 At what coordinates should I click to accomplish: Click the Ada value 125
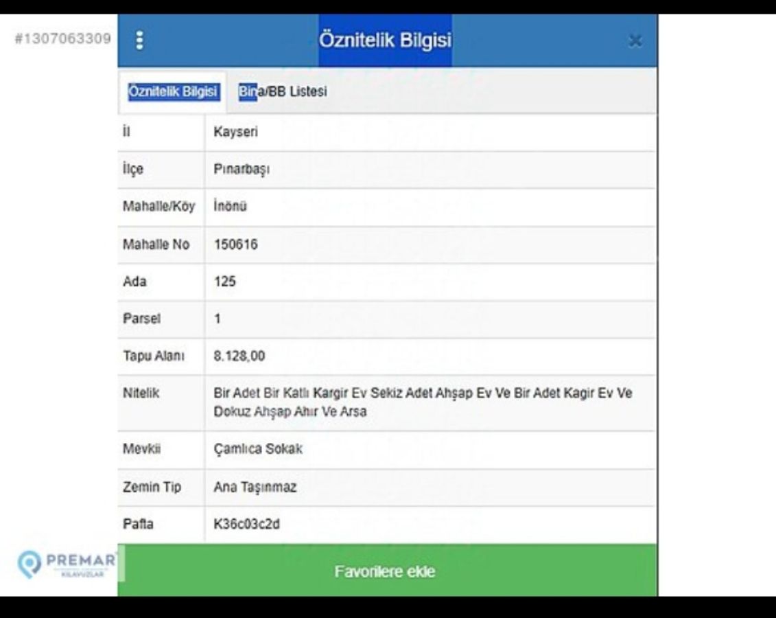click(225, 282)
